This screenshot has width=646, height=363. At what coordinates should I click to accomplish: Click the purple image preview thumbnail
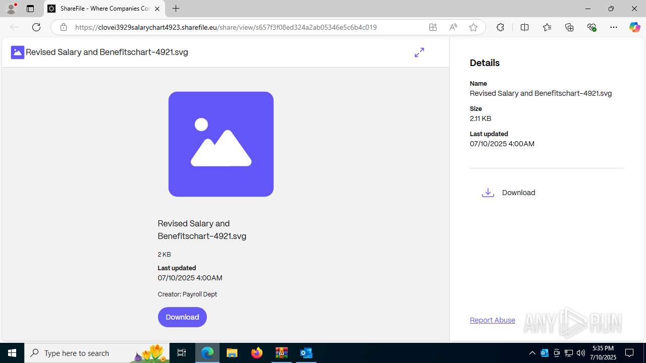221,144
